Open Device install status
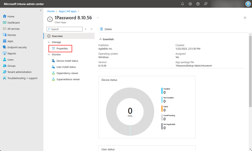The height and width of the screenshot is (151, 252). click(x=67, y=61)
